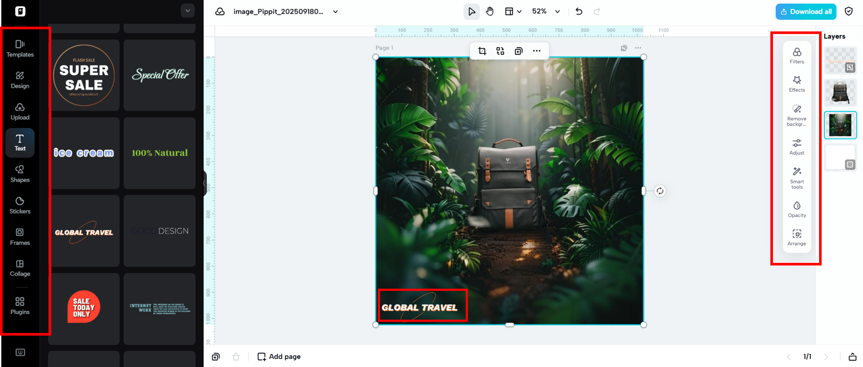This screenshot has width=863, height=367.
Task: Open the Design sidebar tab
Action: click(x=20, y=80)
